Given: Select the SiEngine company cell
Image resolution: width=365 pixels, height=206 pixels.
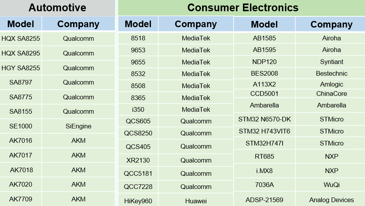Looking at the screenshot, I should click(79, 126).
